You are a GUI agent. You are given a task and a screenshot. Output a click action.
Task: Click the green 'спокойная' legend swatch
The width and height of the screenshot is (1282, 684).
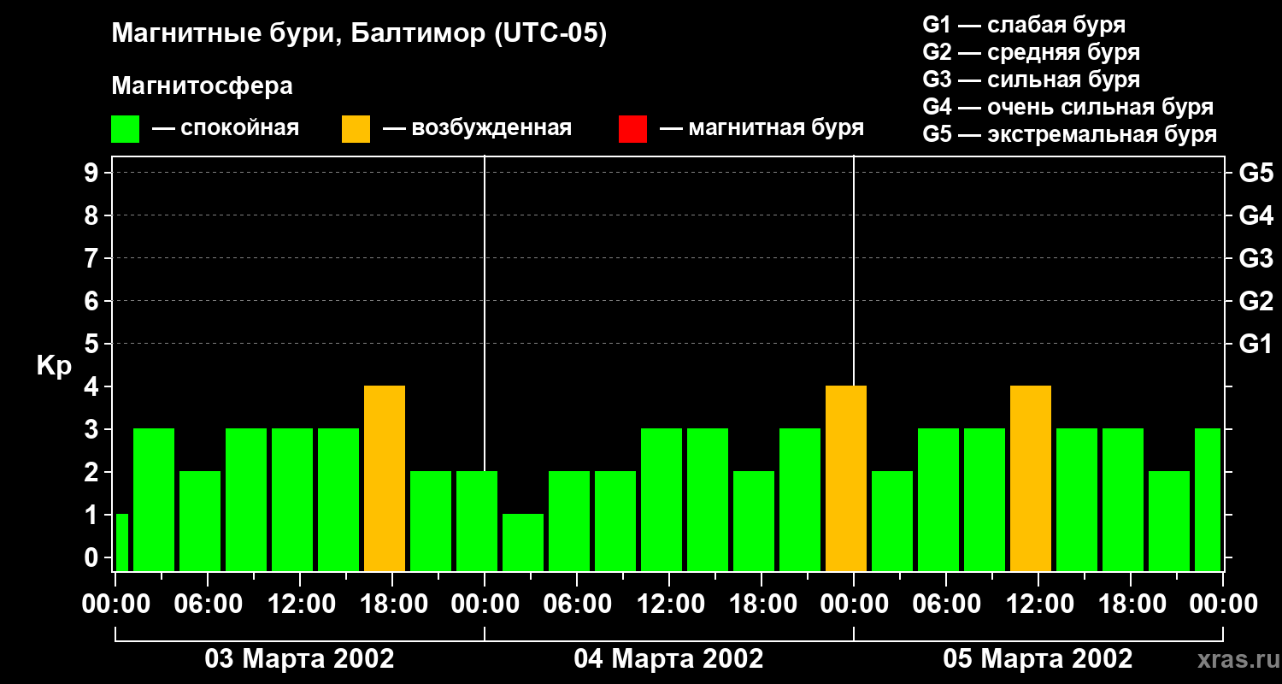[x=125, y=129]
